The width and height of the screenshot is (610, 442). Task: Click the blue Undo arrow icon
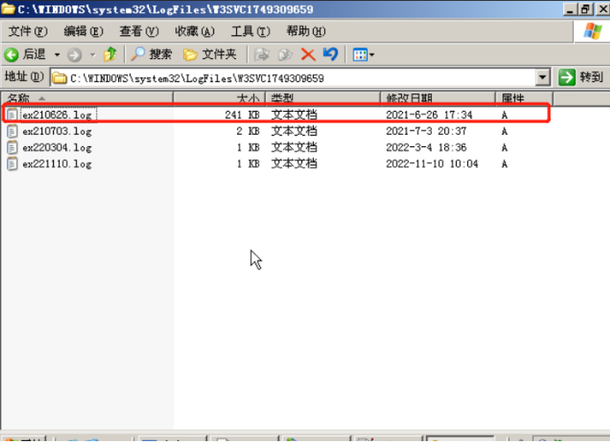(331, 55)
